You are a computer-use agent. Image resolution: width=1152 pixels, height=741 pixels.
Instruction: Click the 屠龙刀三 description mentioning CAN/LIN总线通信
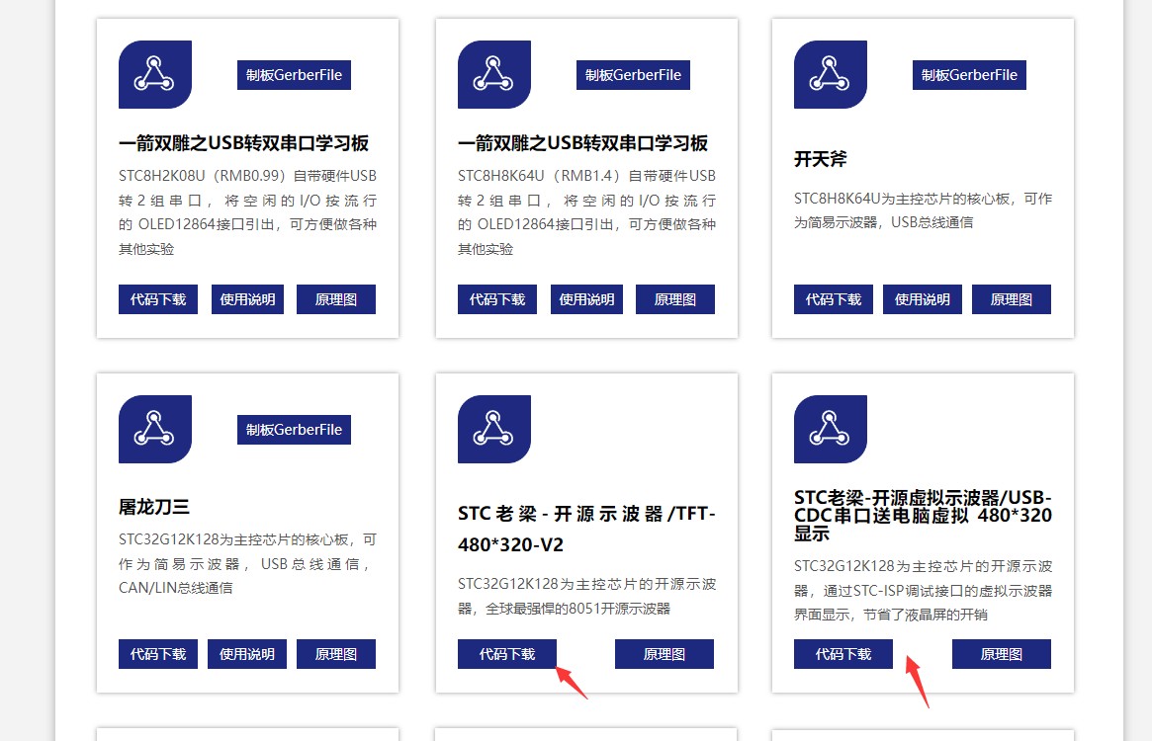coord(247,563)
